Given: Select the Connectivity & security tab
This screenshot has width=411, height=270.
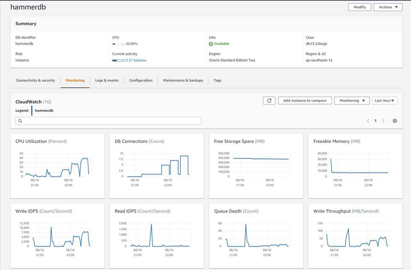Looking at the screenshot, I should coord(35,80).
